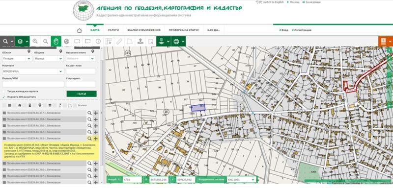Expand the print tool dropdown arrow
The width and height of the screenshot is (393, 188).
(183, 42)
